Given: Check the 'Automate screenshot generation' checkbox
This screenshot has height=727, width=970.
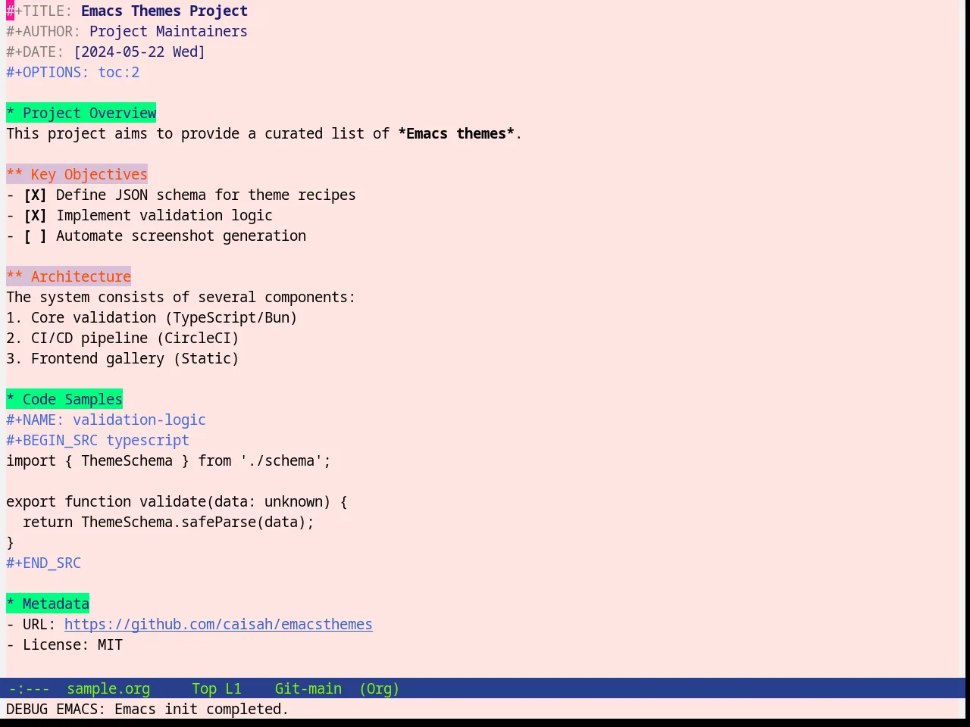Looking at the screenshot, I should coord(35,236).
